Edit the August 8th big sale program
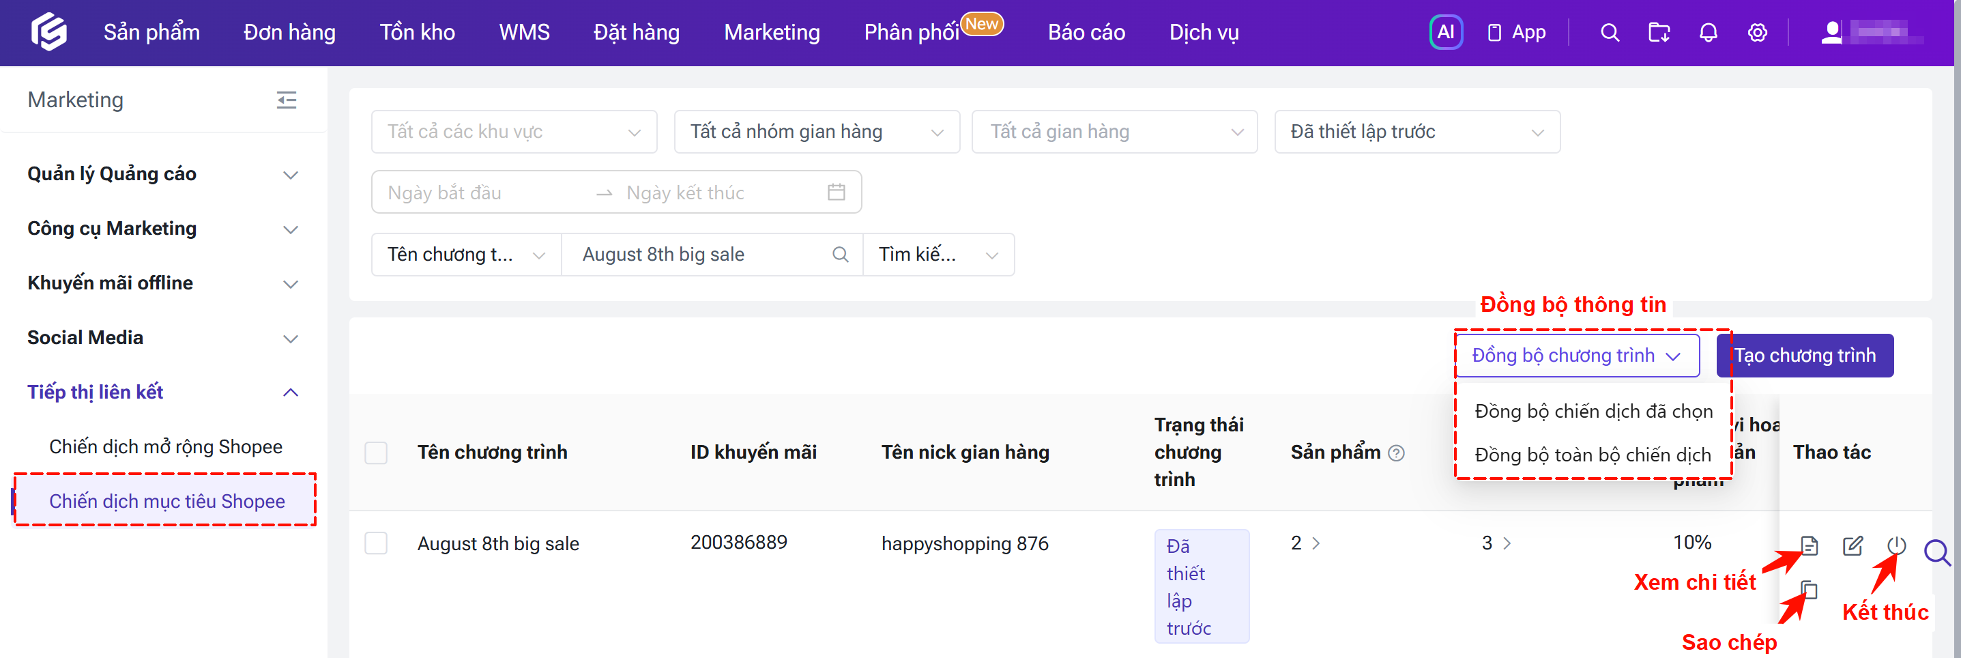The width and height of the screenshot is (1961, 658). (1852, 545)
